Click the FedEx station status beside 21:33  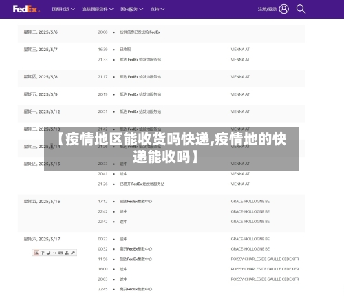(140, 60)
